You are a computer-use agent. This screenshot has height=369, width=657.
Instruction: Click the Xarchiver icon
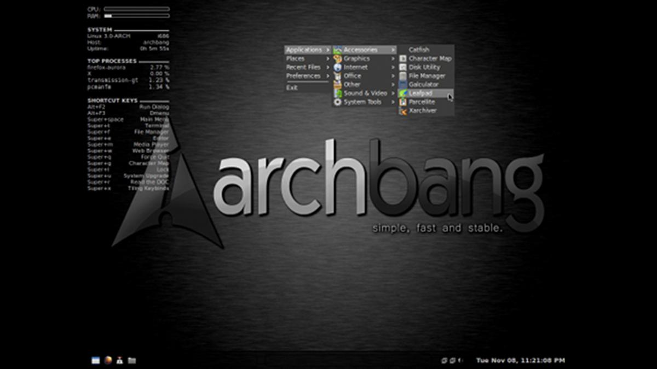(403, 111)
